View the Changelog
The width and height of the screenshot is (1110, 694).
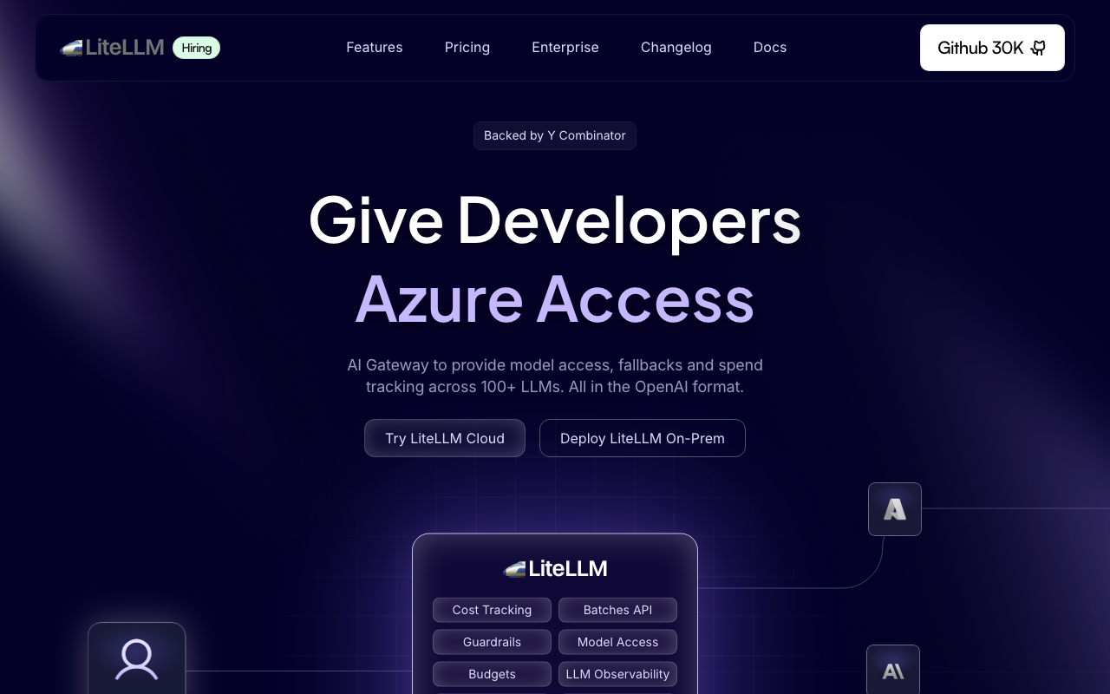click(x=676, y=48)
